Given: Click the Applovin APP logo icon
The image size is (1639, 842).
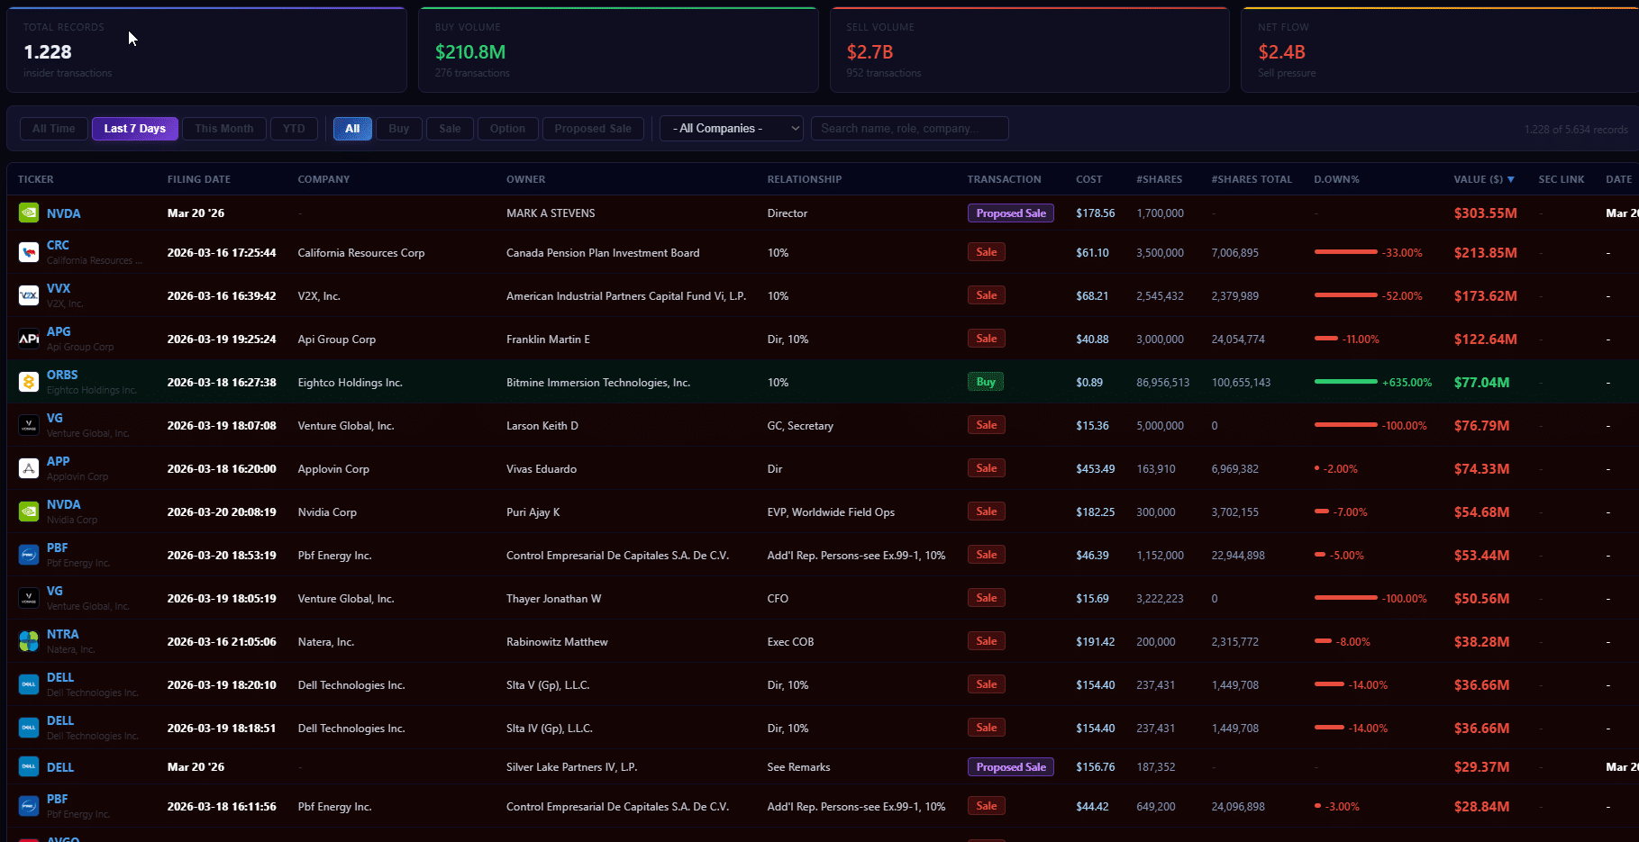Looking at the screenshot, I should tap(29, 468).
